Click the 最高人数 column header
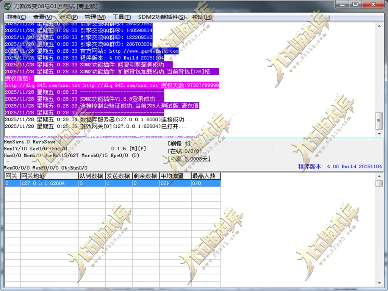This screenshot has height=291, width=388. 206,176
